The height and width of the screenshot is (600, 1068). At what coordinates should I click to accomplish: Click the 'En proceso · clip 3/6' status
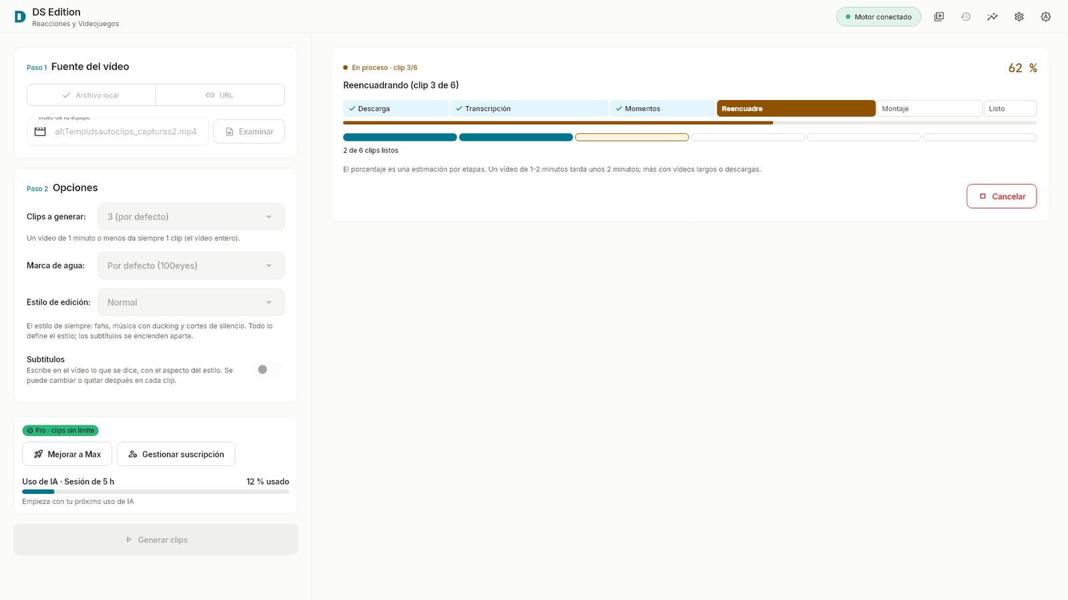380,67
